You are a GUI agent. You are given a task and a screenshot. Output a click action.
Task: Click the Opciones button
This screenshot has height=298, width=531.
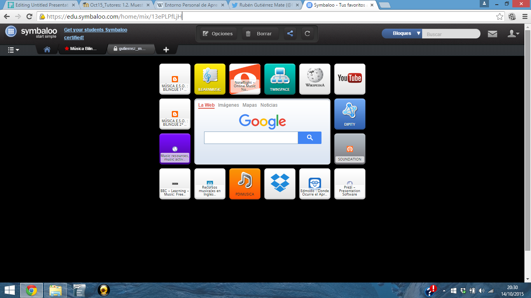point(218,34)
